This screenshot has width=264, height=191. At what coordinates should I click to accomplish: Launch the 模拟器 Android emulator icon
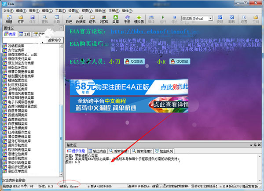(139, 19)
